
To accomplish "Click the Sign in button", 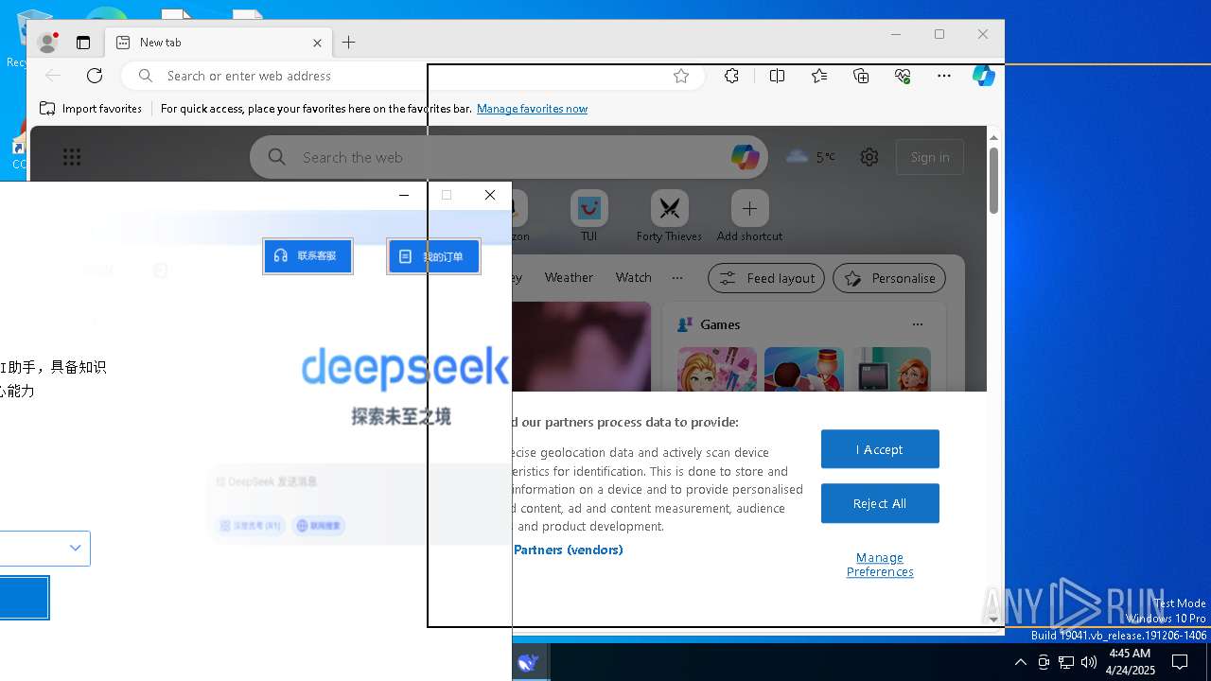I will pos(930,157).
